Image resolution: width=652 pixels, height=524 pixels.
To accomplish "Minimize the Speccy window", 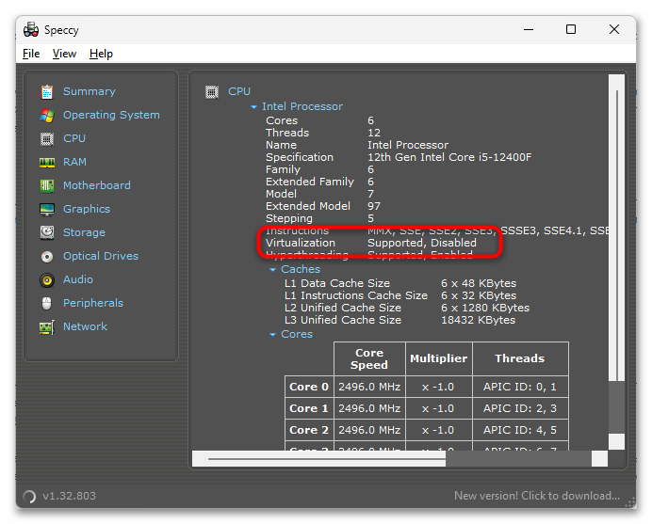I will (x=529, y=29).
